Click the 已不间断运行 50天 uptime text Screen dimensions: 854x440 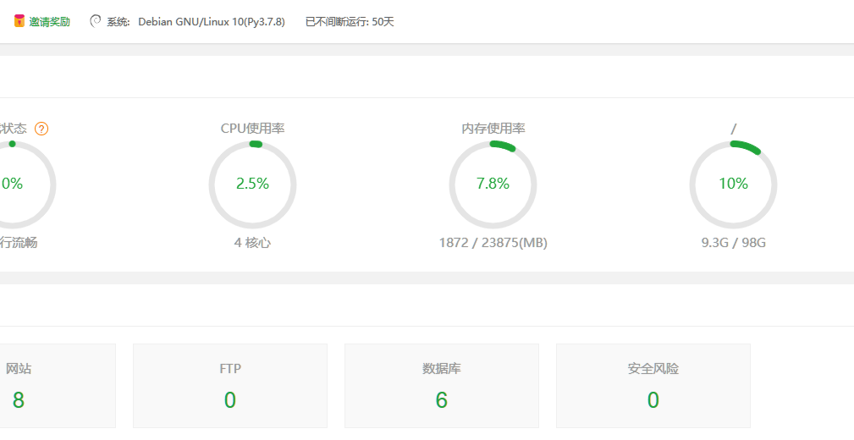coord(350,22)
